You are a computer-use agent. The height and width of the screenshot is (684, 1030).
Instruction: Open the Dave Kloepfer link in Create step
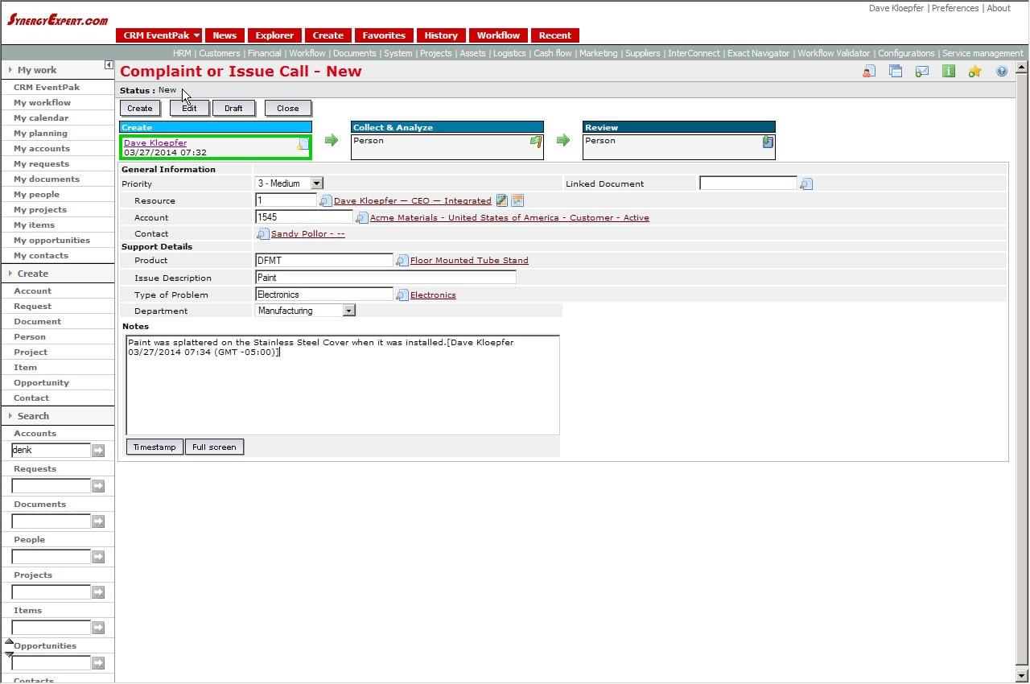[155, 143]
